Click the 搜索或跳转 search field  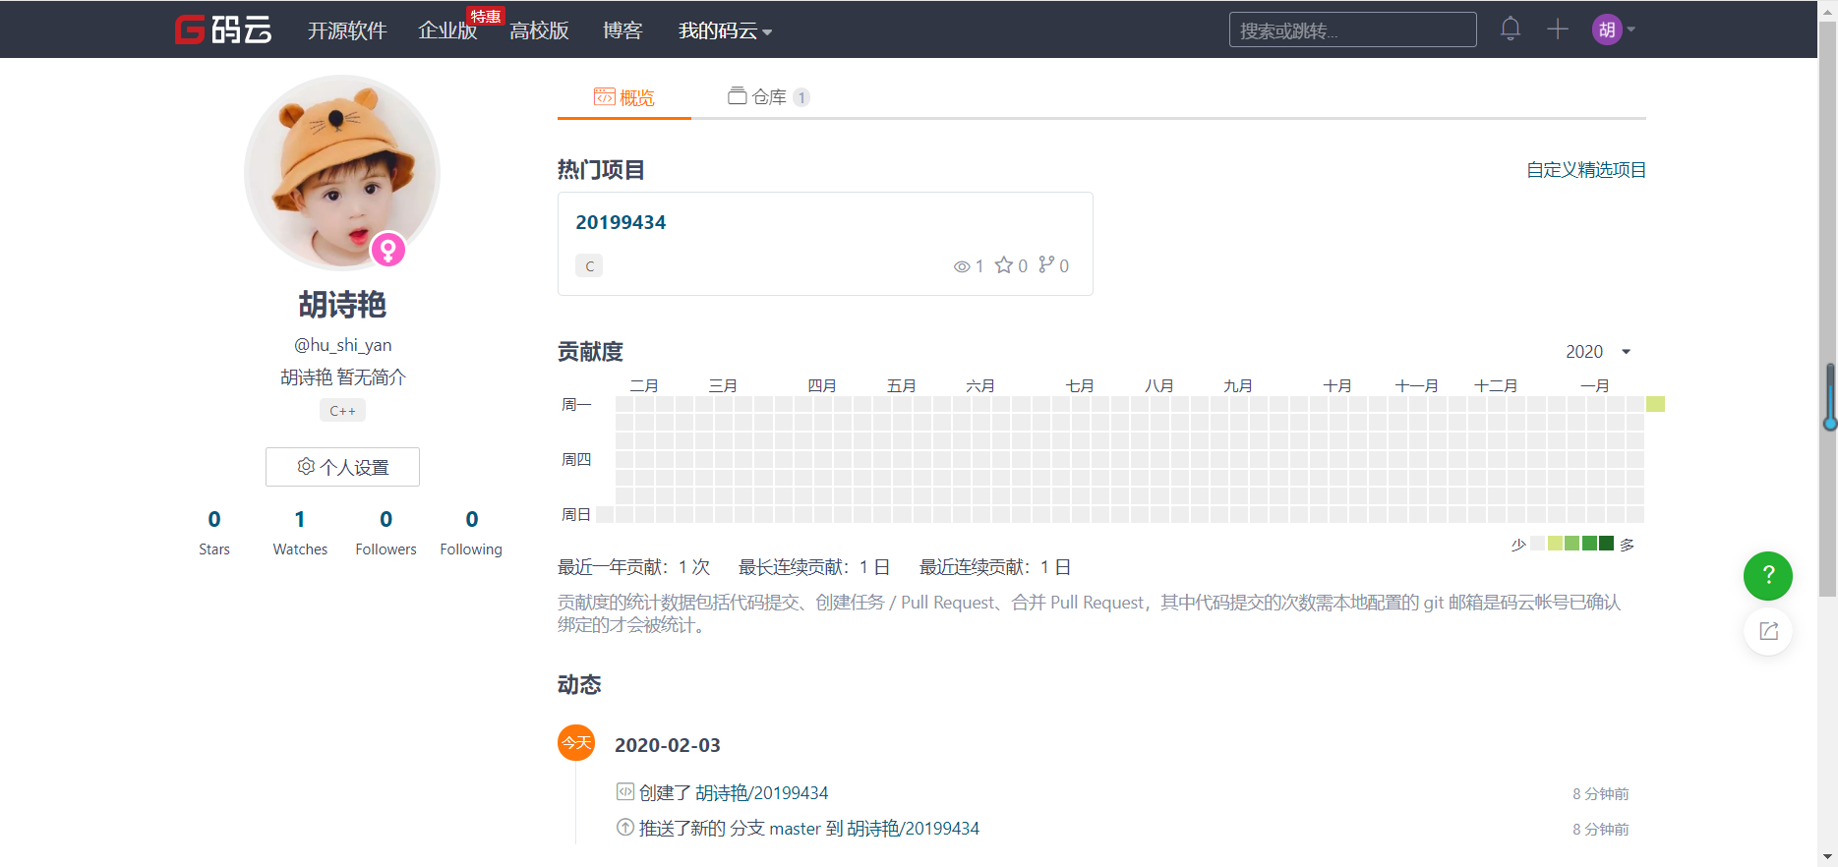[1352, 29]
